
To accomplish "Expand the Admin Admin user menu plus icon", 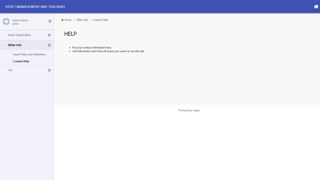I will [x=50, y=21].
